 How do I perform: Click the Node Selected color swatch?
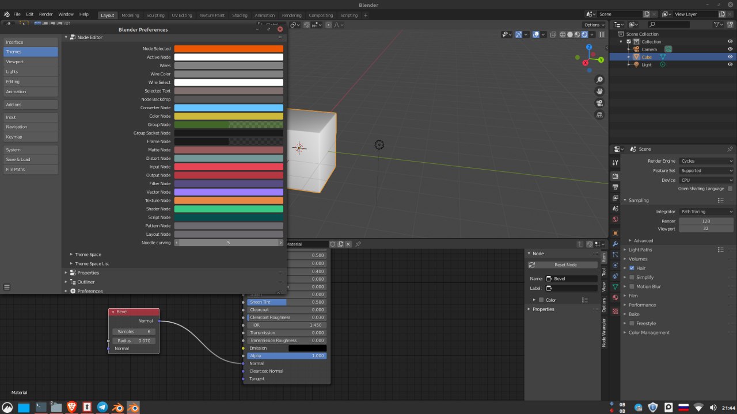click(229, 49)
